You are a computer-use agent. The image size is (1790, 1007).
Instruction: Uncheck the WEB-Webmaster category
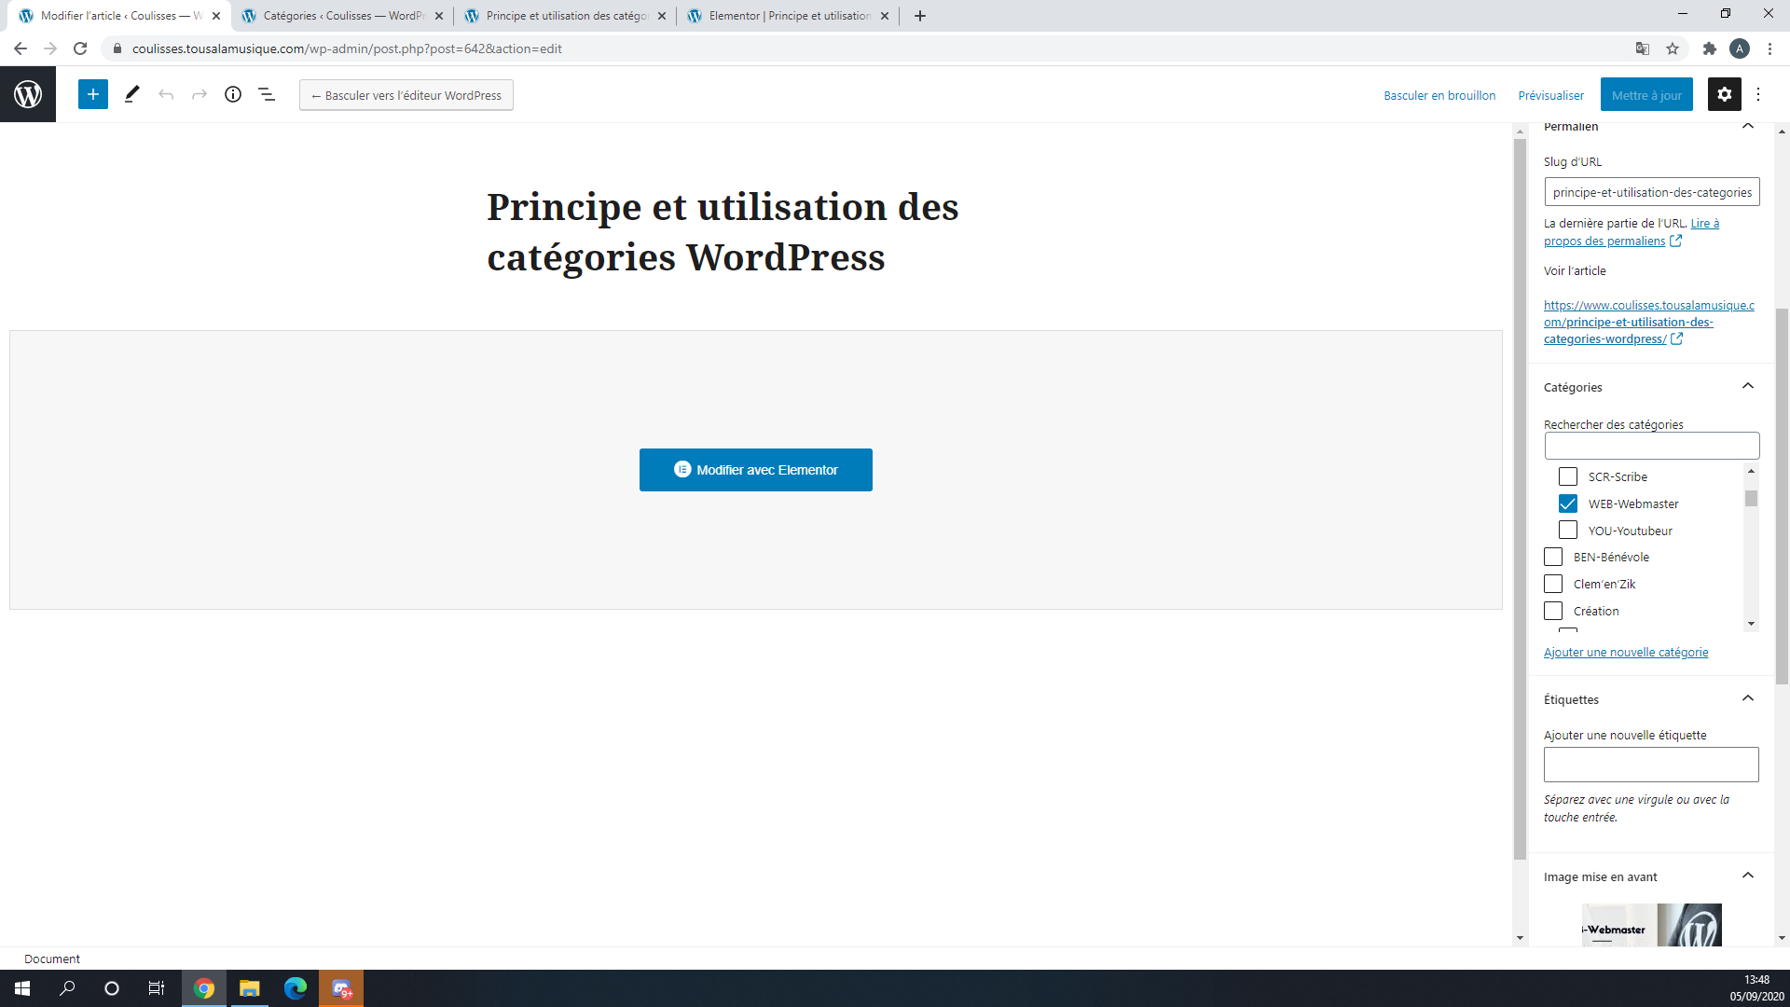1568,504
